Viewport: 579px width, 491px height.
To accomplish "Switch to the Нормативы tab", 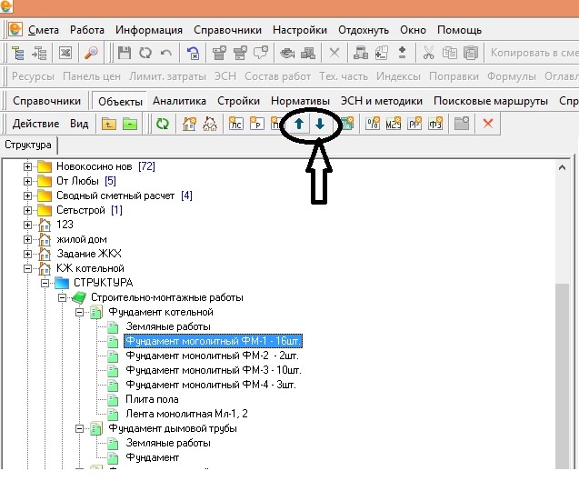I will click(x=299, y=101).
